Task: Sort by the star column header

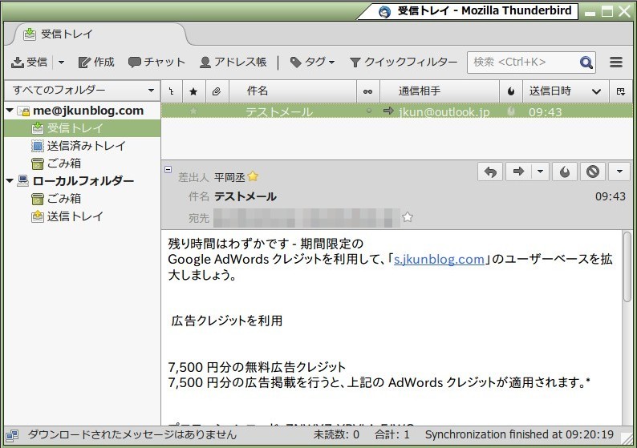Action: pos(194,91)
